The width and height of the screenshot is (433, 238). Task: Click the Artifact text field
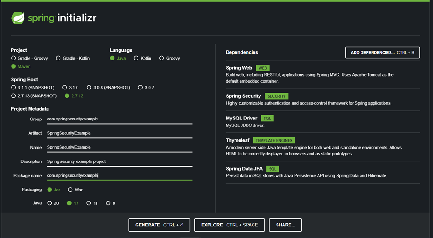119,133
